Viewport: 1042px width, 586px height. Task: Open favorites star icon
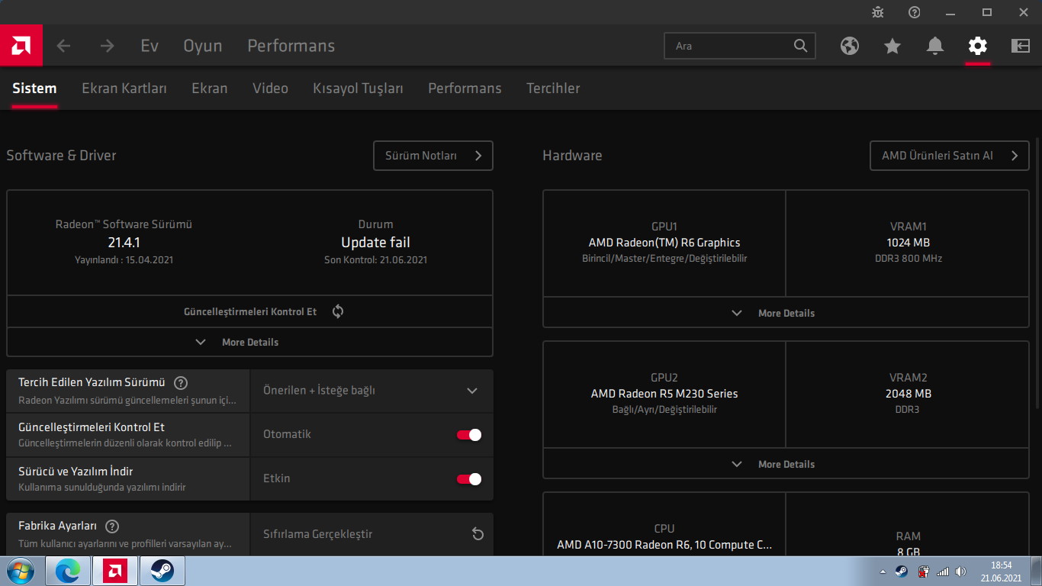(x=892, y=46)
